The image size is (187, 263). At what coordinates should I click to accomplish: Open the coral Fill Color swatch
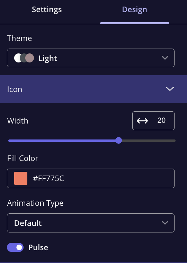click(x=21, y=178)
